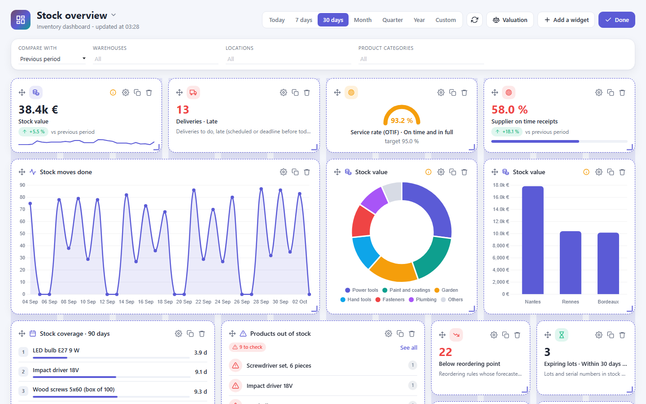This screenshot has width=646, height=404.
Task: Open Stock overview title dropdown chevron
Action: (x=113, y=15)
